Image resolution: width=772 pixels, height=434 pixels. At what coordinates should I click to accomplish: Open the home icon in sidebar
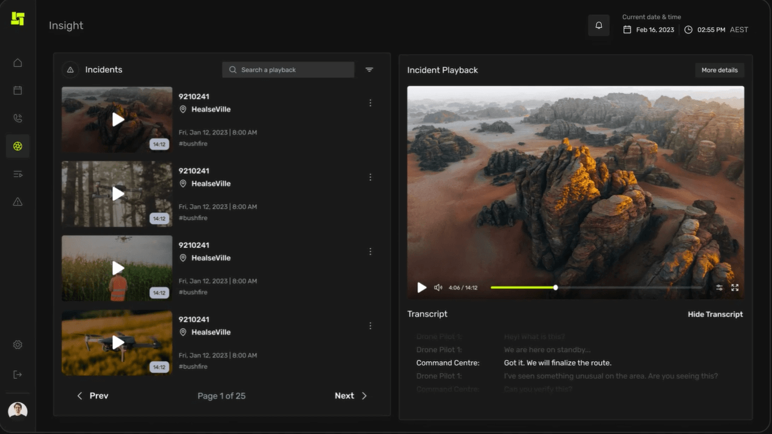[18, 63]
